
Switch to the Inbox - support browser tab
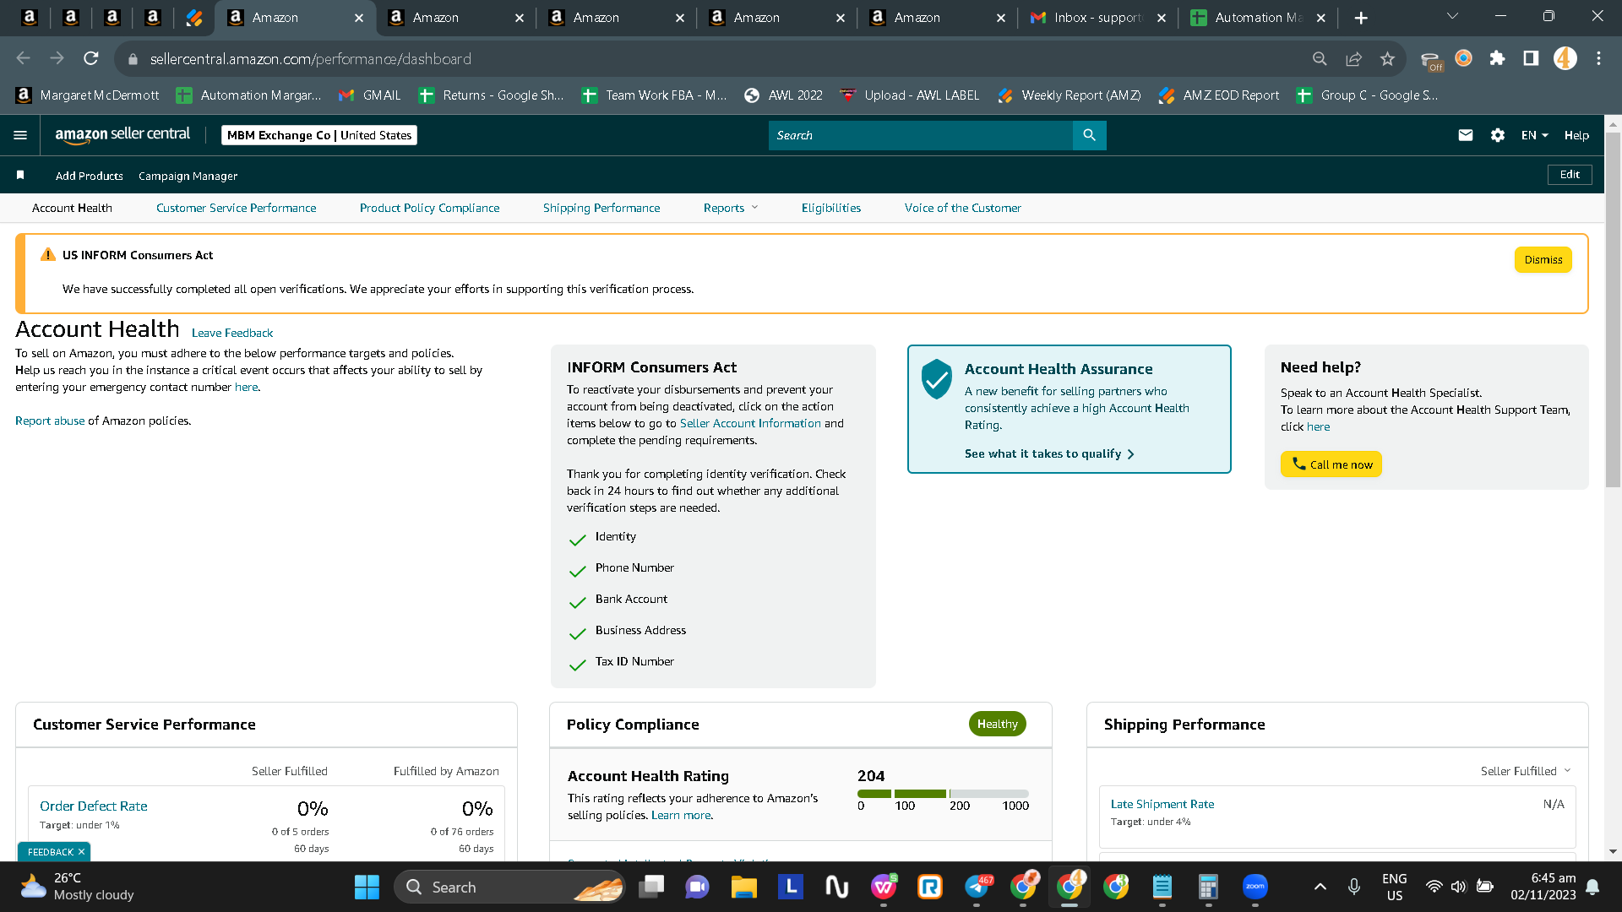[x=1097, y=18]
